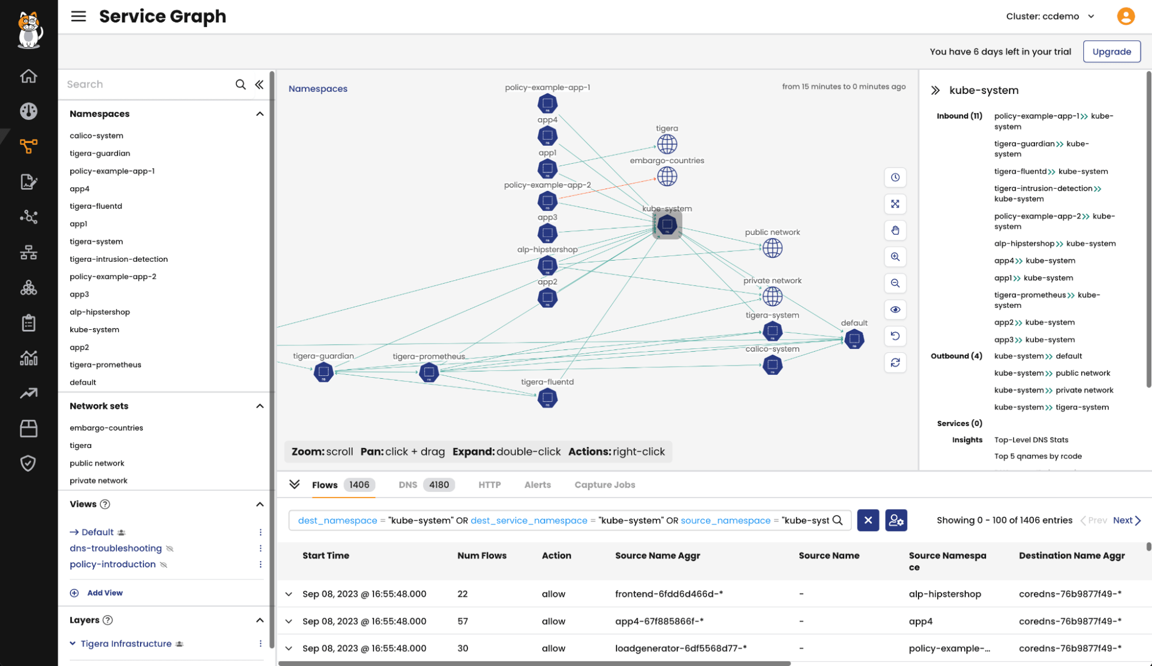Image resolution: width=1152 pixels, height=666 pixels.
Task: Expand the Tigera Infrastructure layer
Action: [x=73, y=644]
